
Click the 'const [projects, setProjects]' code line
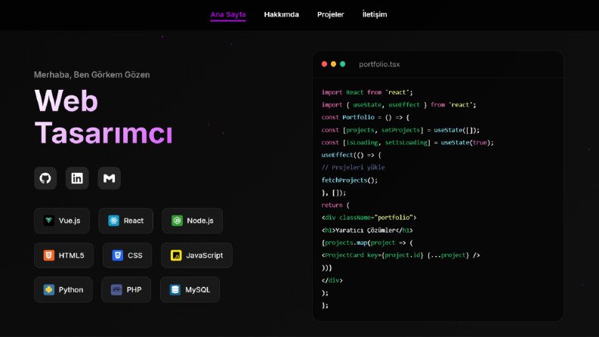[x=400, y=130]
